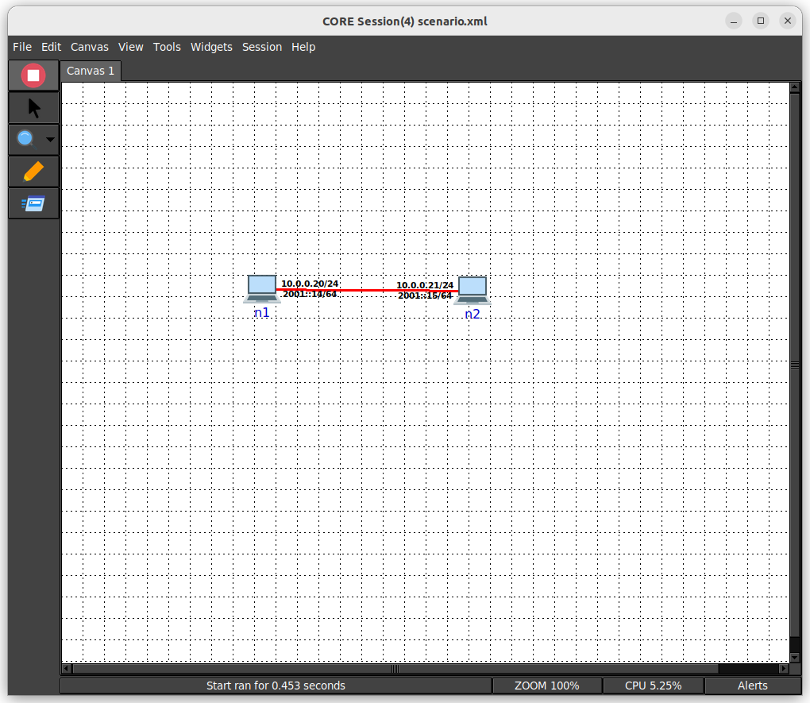Minimize the CORE window
Screen dimensions: 810x703
[734, 21]
